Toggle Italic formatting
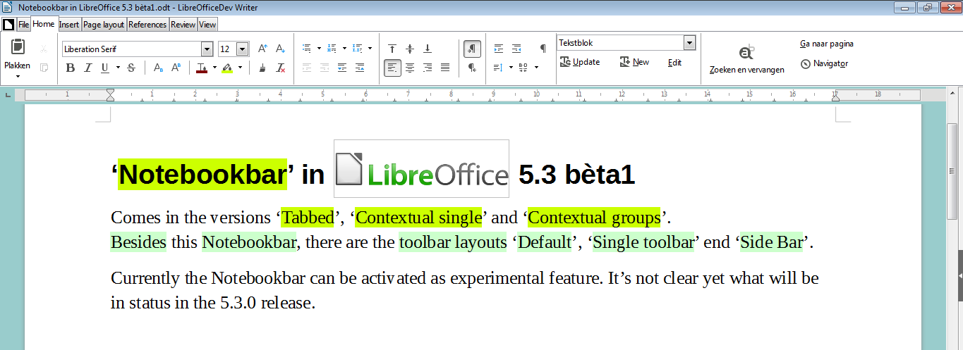 point(87,68)
